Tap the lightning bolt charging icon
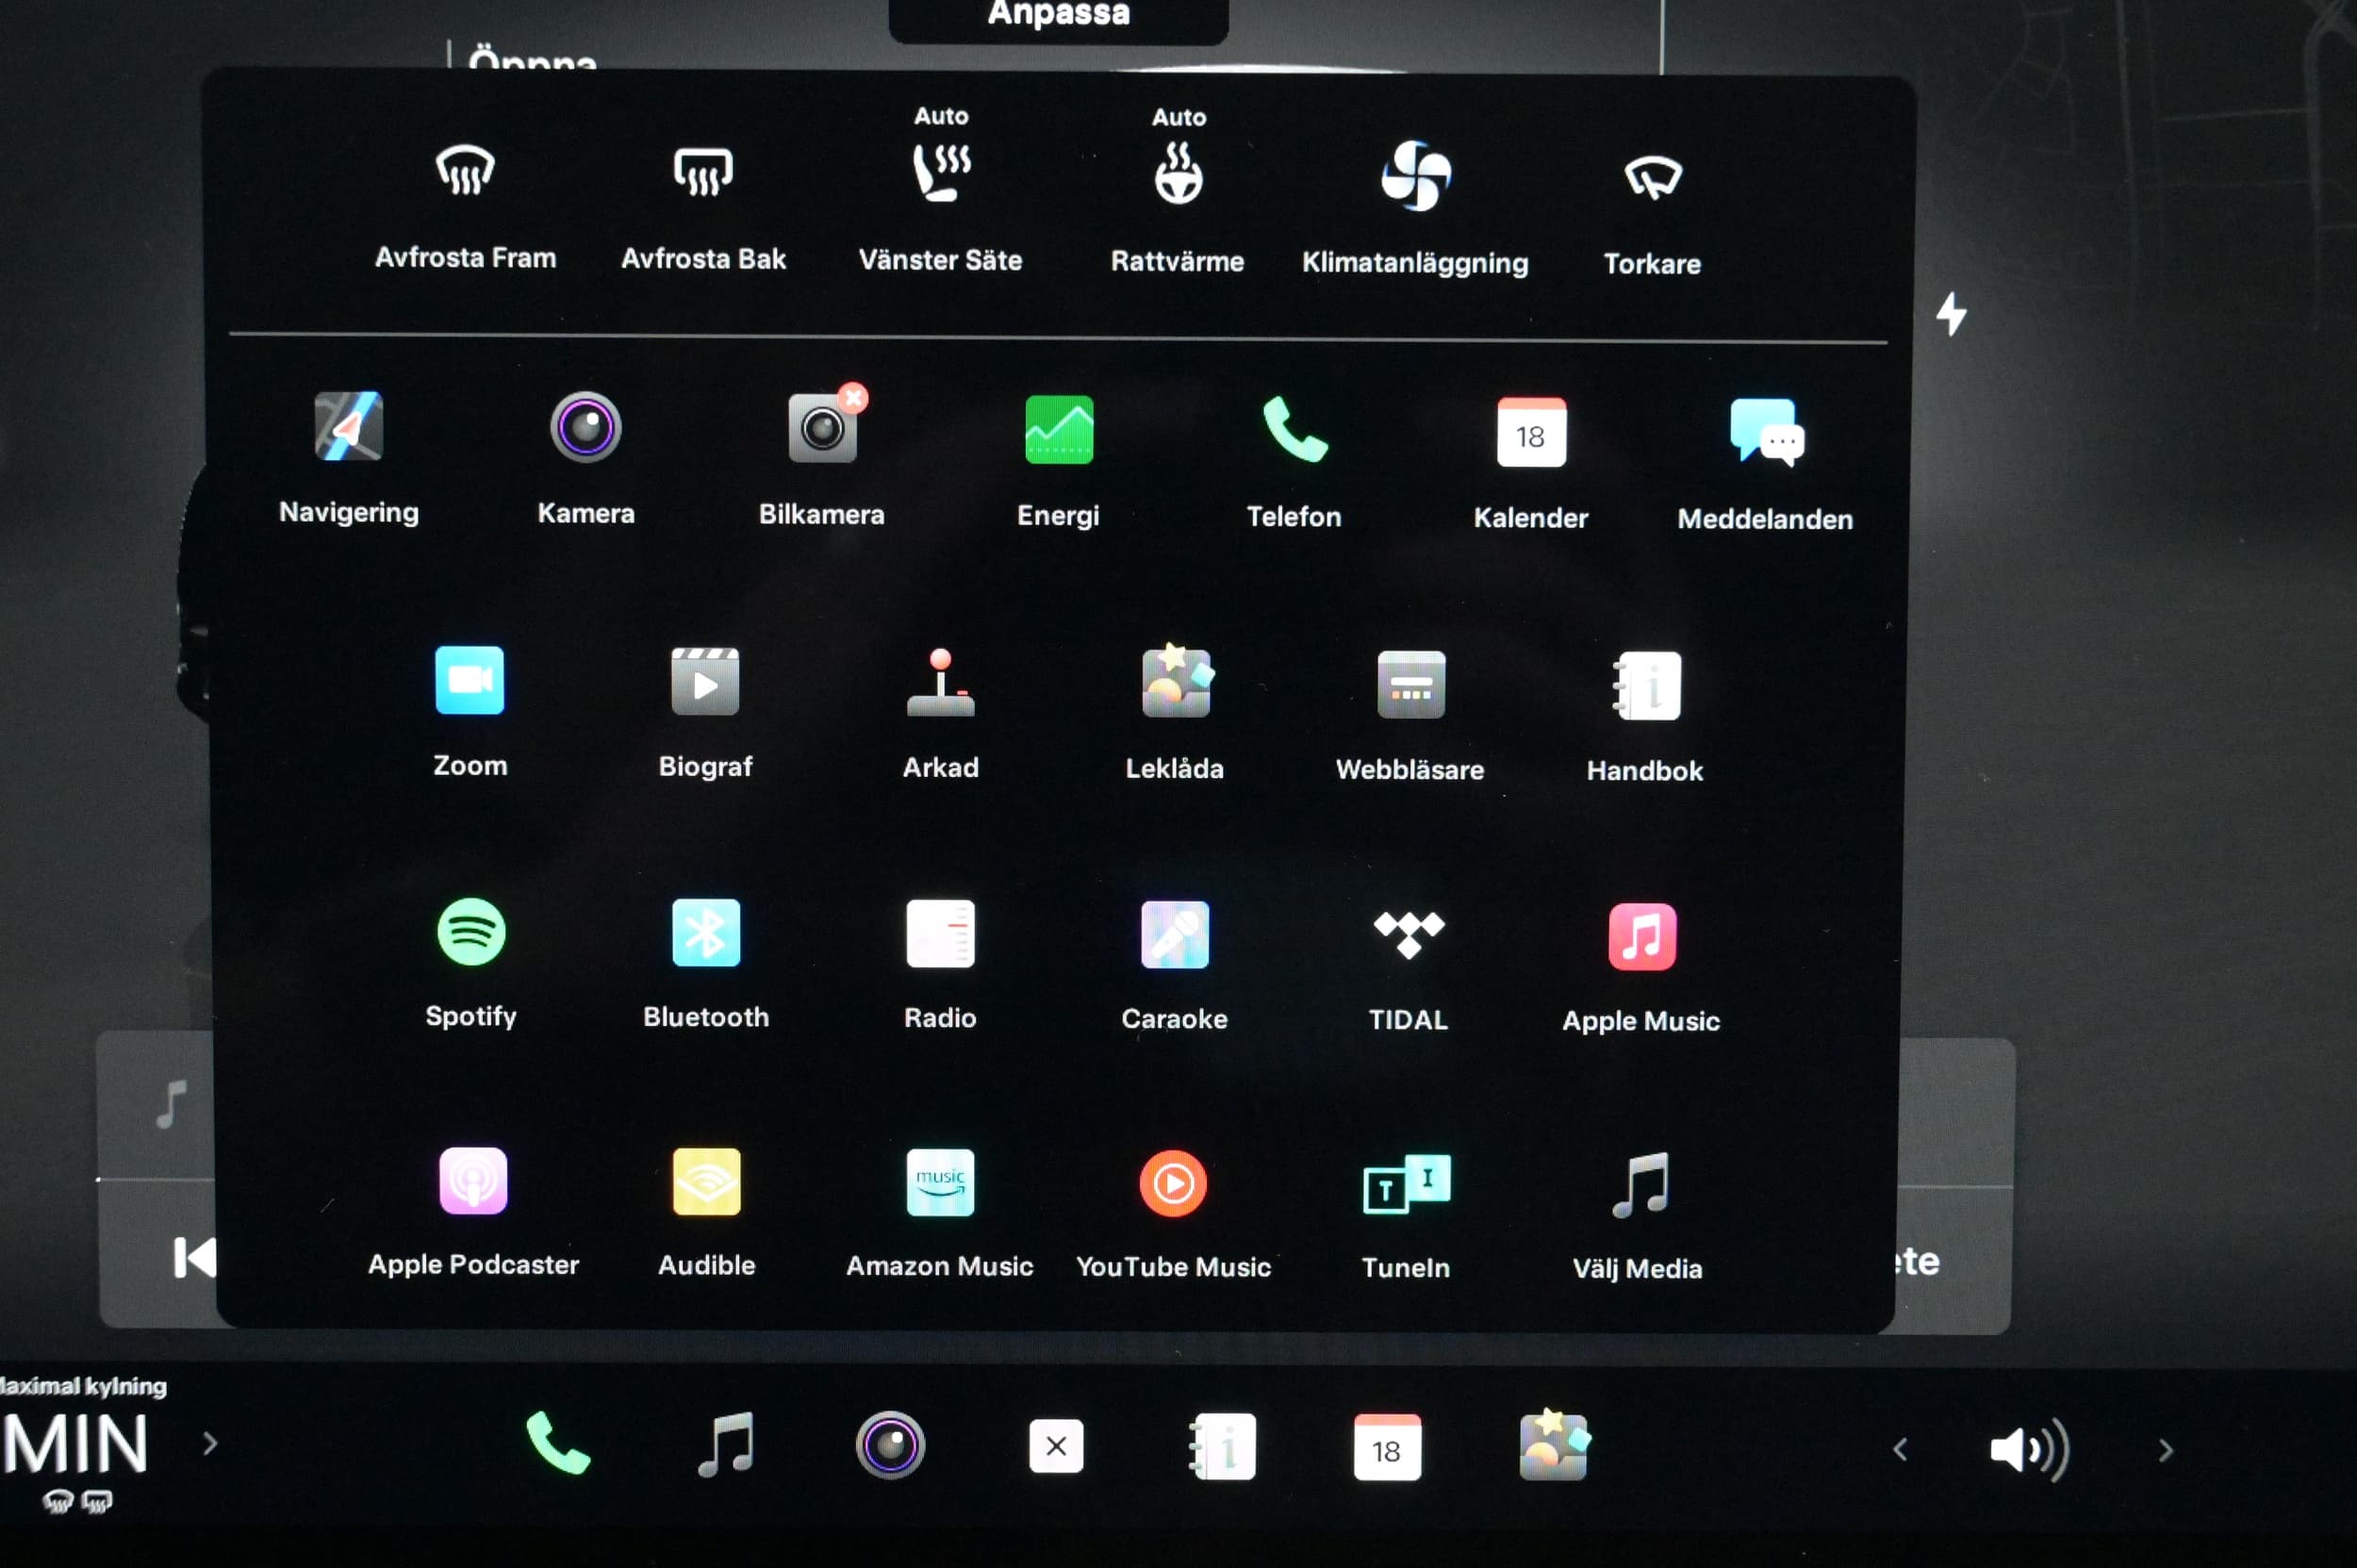Image resolution: width=2357 pixels, height=1568 pixels. (1951, 314)
